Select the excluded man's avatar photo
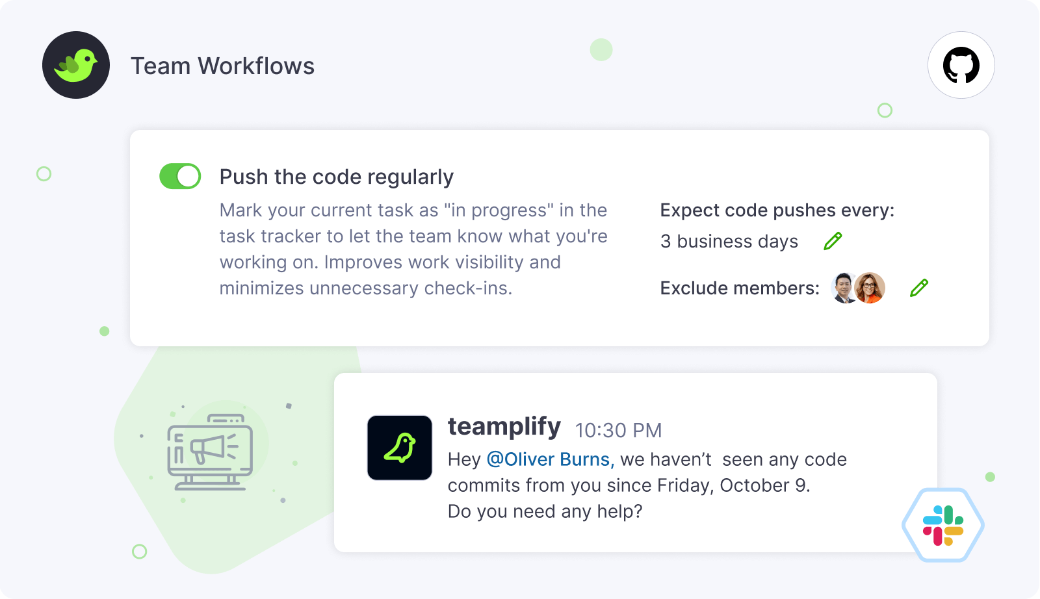 tap(844, 288)
